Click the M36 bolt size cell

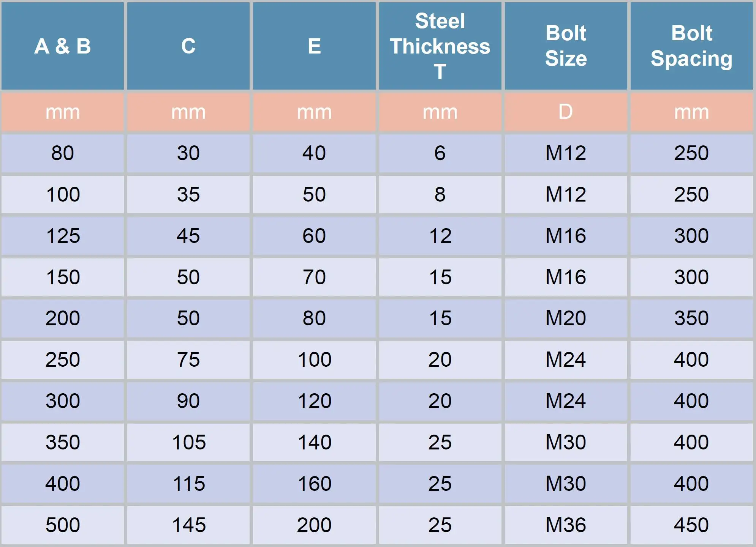(x=566, y=525)
